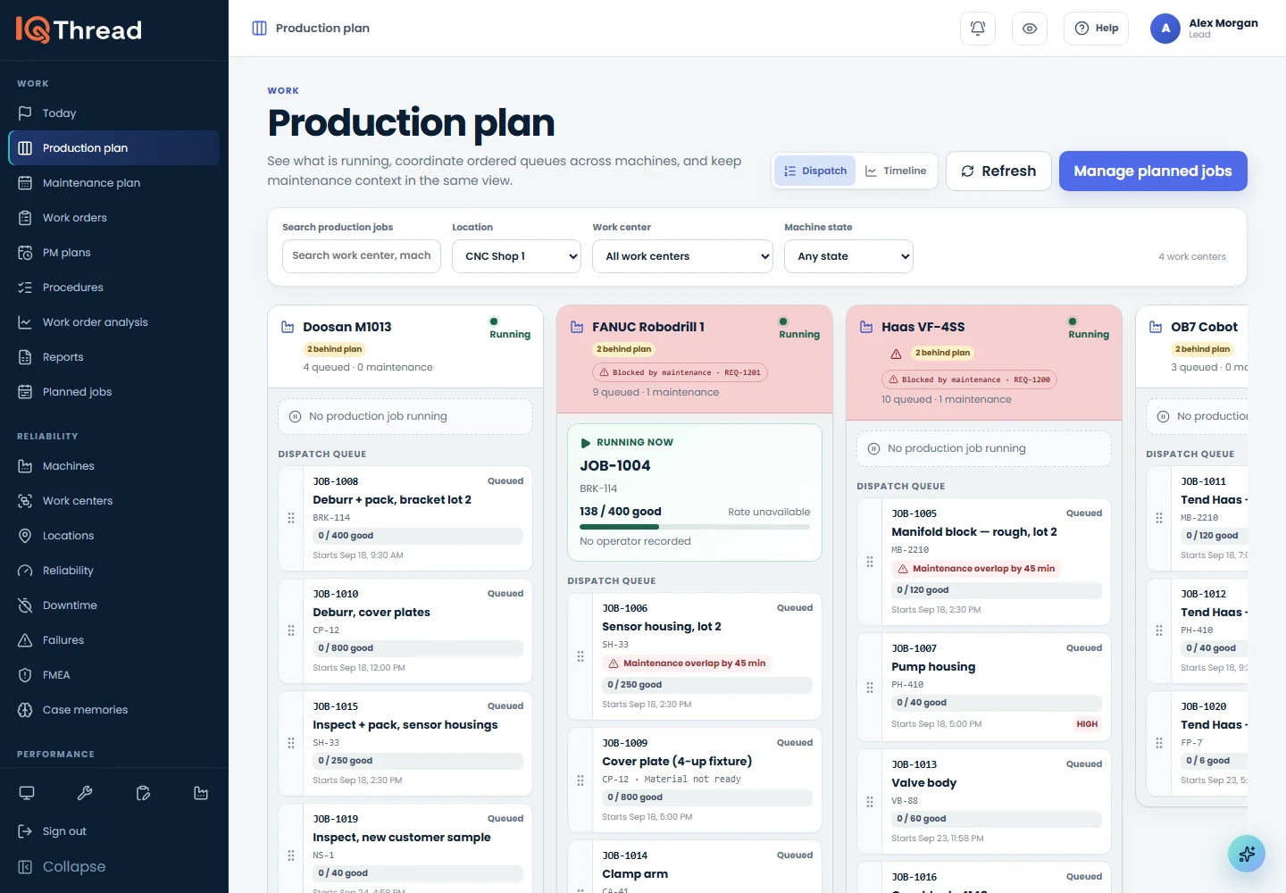1286x893 pixels.
Task: Click Manage planned jobs
Action: (1153, 171)
